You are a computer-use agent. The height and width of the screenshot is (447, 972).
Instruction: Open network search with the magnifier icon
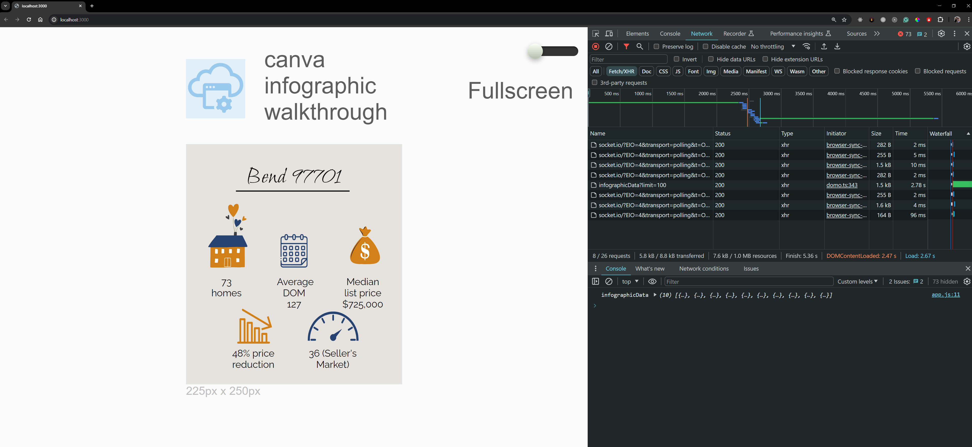[640, 46]
